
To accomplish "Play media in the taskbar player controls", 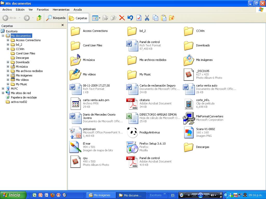I will click(201, 195).
